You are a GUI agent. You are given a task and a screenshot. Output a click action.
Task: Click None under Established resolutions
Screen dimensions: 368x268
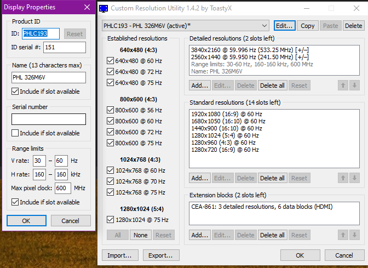click(x=141, y=235)
